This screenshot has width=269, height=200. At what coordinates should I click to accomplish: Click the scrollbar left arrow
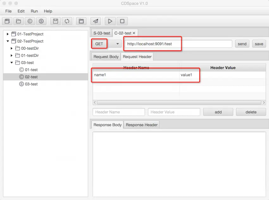[95, 102]
